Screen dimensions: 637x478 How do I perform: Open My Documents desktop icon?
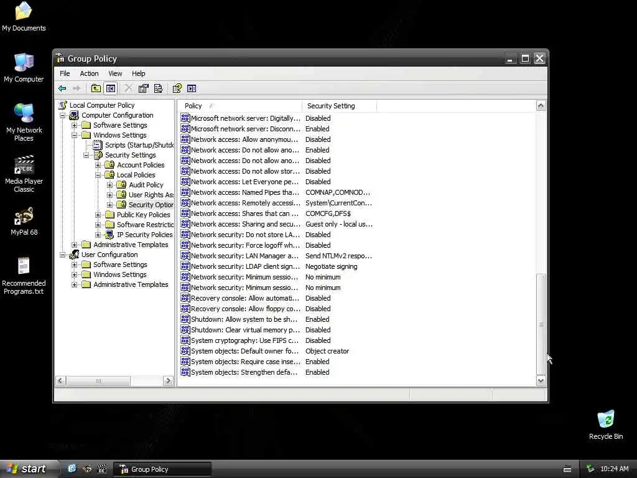point(24,16)
